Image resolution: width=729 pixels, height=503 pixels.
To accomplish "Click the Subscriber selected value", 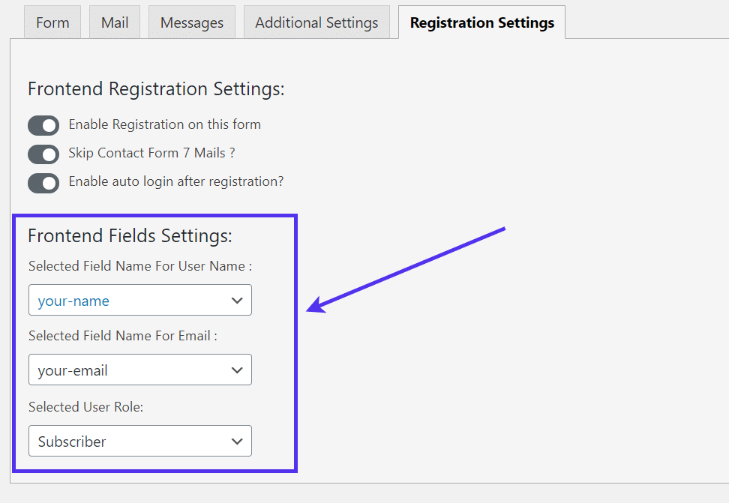I will click(71, 441).
